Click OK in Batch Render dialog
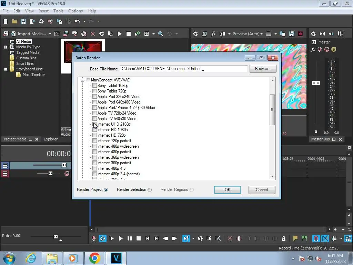Viewport: 353px width, 265px height. 228,190
